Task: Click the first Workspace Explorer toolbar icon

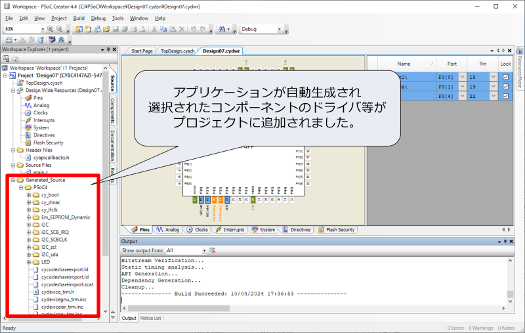Action: coord(6,58)
